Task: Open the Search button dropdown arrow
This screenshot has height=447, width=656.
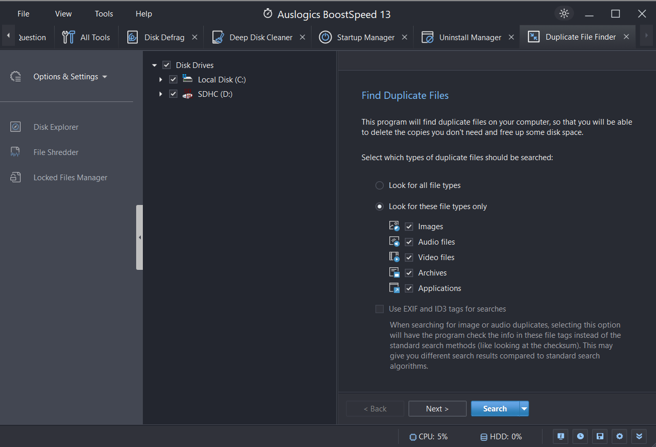Action: coord(524,409)
